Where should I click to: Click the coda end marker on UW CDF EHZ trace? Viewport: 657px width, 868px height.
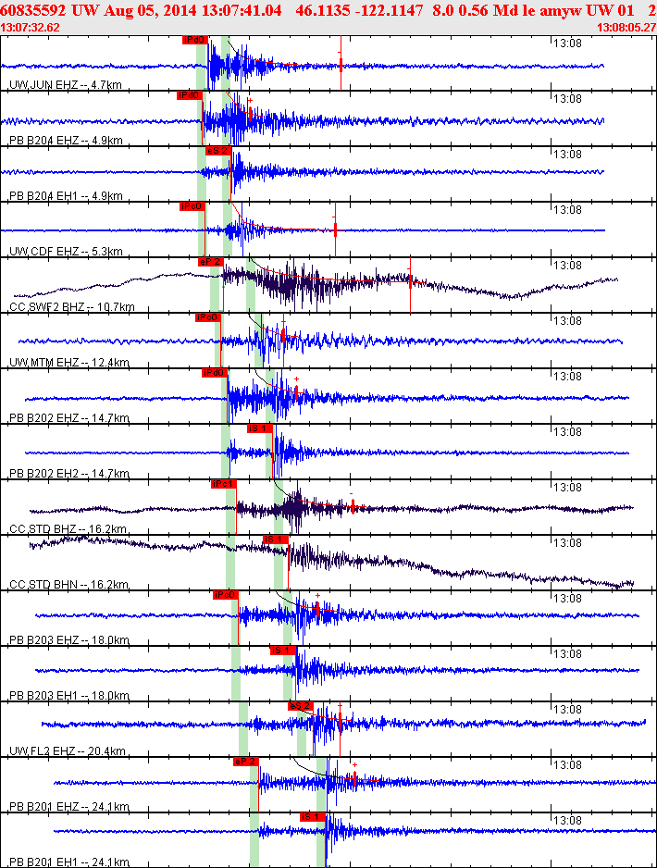click(x=335, y=228)
